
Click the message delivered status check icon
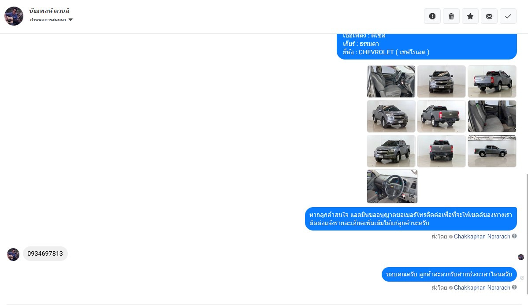[x=522, y=278]
